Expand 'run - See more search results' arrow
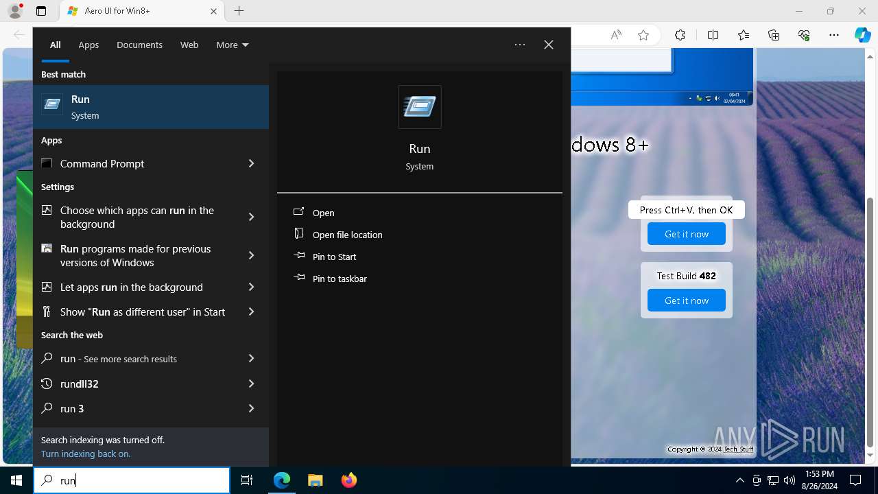The width and height of the screenshot is (878, 494). 251,358
